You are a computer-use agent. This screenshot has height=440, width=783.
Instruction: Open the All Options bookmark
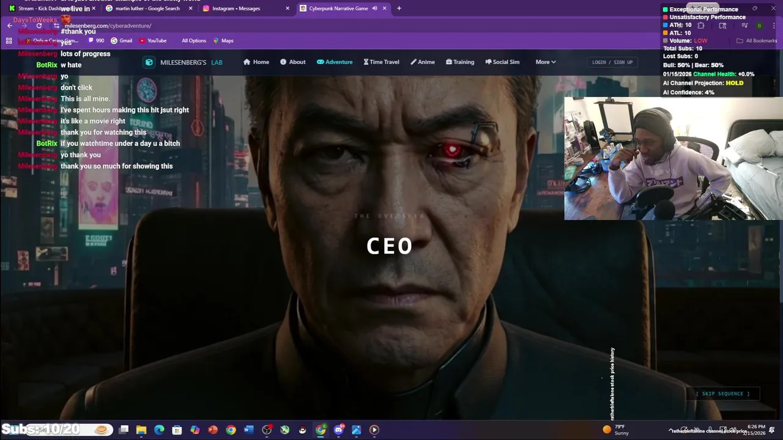(194, 40)
